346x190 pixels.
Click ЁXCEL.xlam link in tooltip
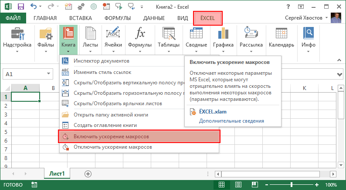(x=213, y=112)
